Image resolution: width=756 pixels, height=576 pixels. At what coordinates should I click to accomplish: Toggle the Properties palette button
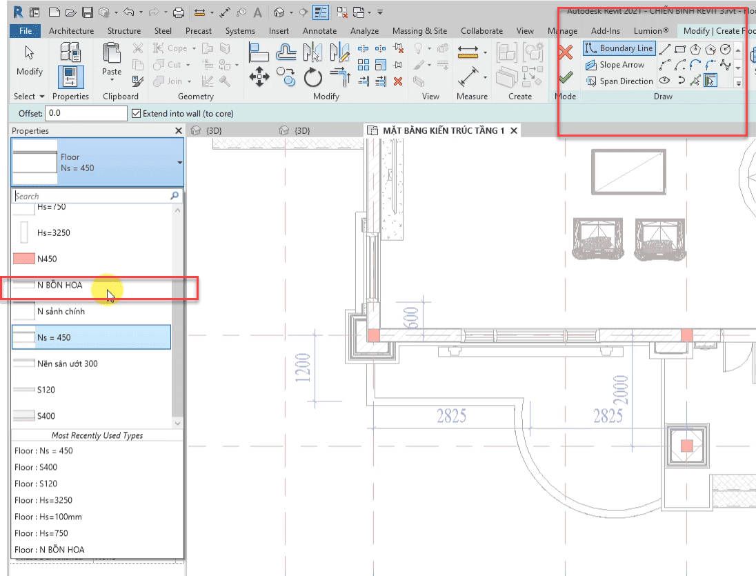(x=70, y=77)
